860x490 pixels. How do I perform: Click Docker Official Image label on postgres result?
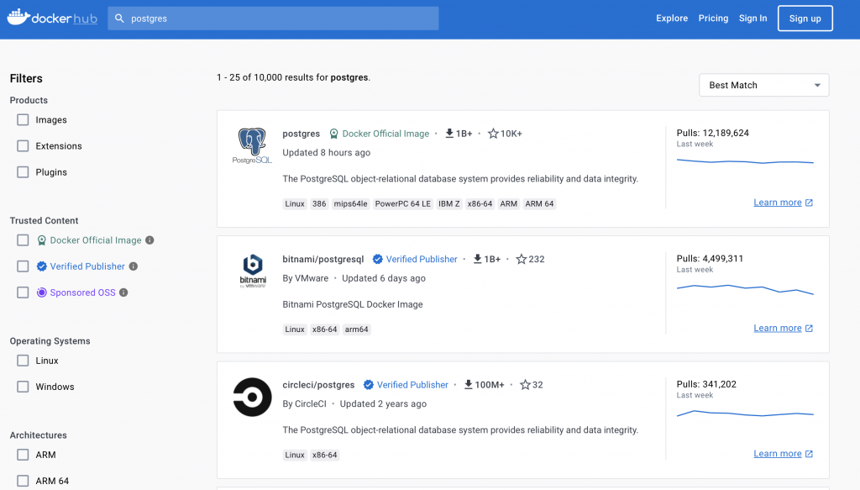click(385, 134)
